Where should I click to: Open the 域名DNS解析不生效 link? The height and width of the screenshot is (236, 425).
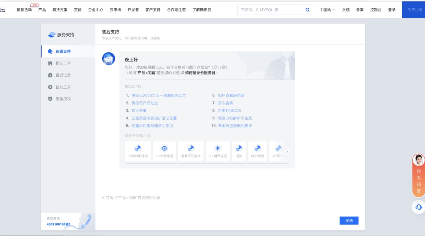235,118
